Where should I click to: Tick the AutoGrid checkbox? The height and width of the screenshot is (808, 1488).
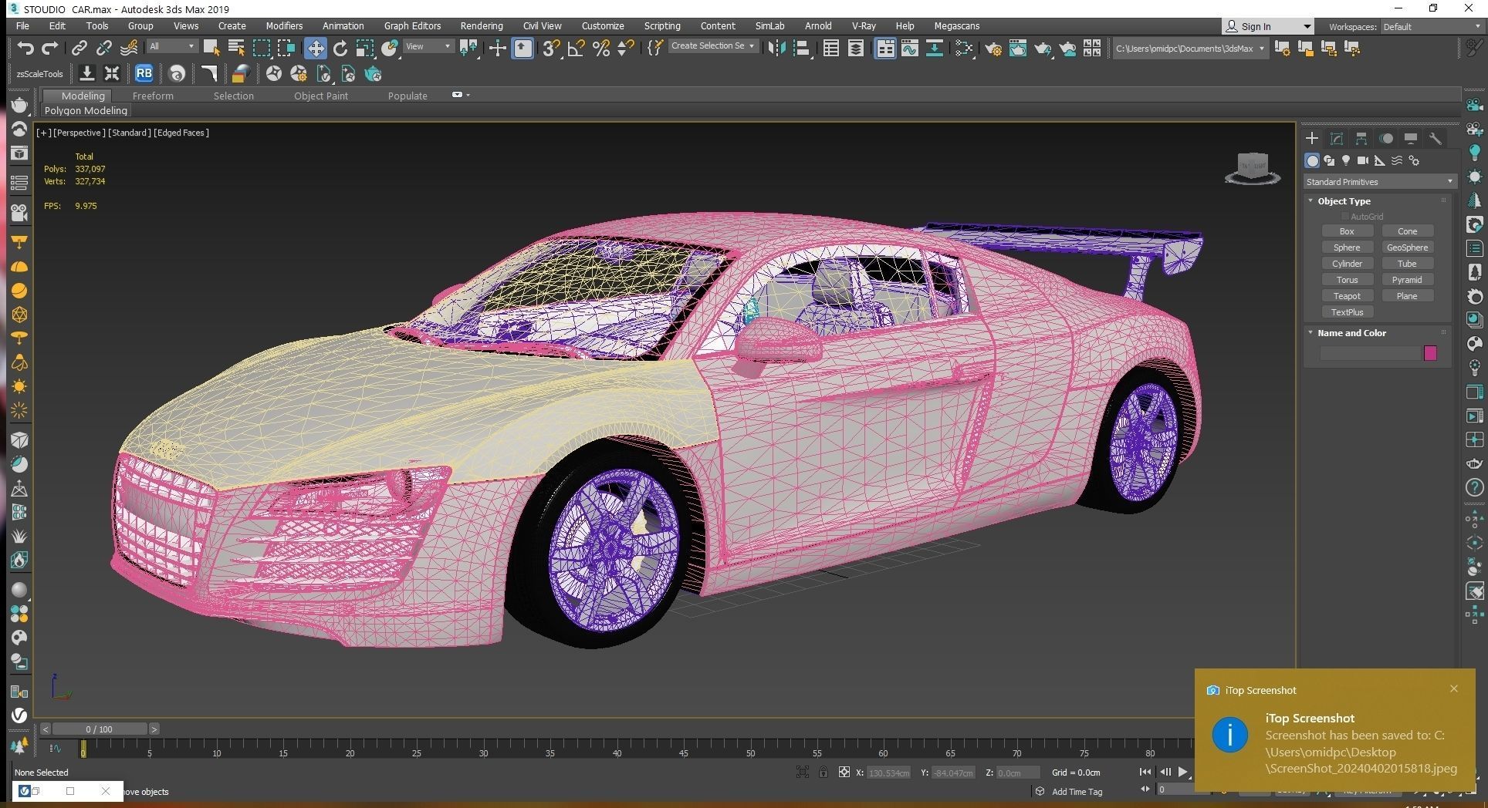coord(1344,217)
